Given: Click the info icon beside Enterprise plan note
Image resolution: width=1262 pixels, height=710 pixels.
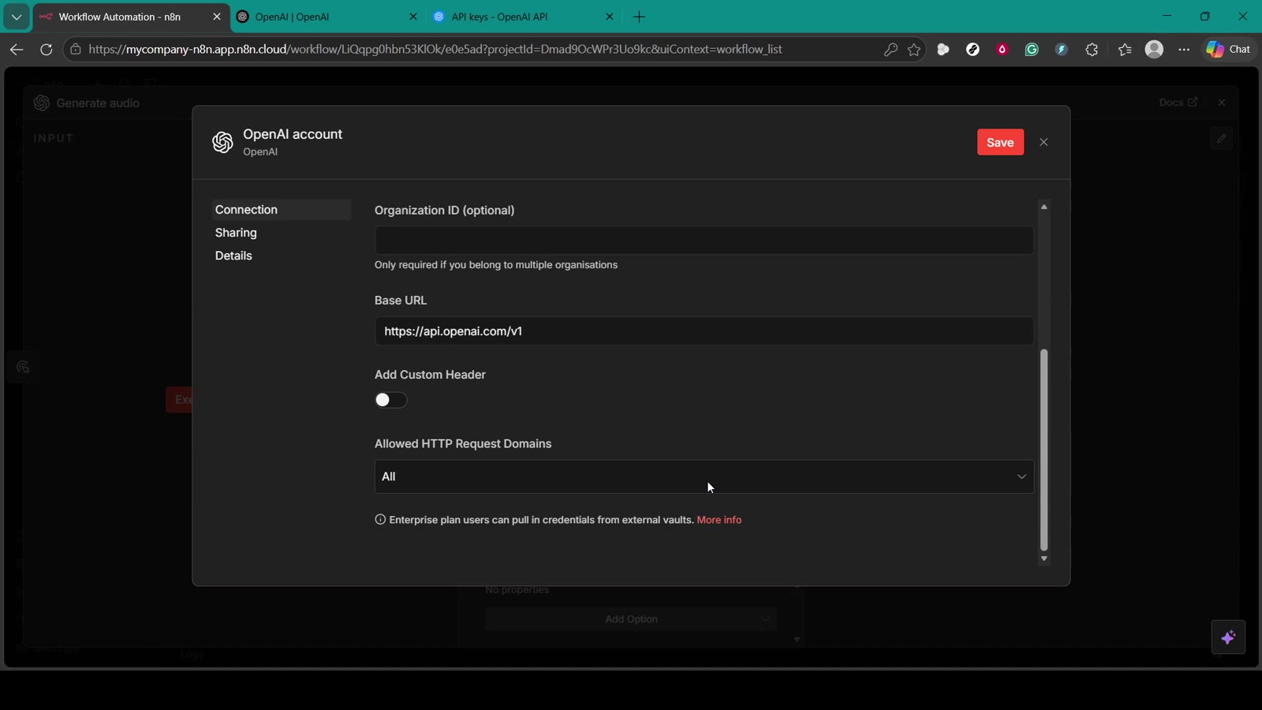Looking at the screenshot, I should pyautogui.click(x=380, y=520).
